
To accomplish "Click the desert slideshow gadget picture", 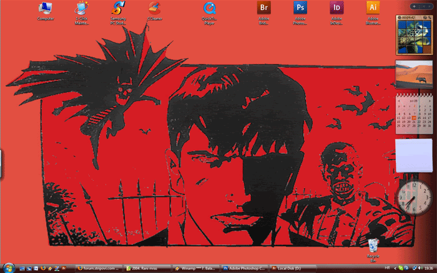I will (x=414, y=74).
